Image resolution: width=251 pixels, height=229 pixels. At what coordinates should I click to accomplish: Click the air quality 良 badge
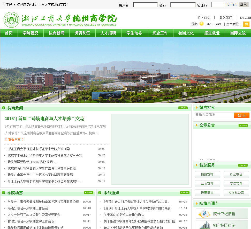point(246,24)
